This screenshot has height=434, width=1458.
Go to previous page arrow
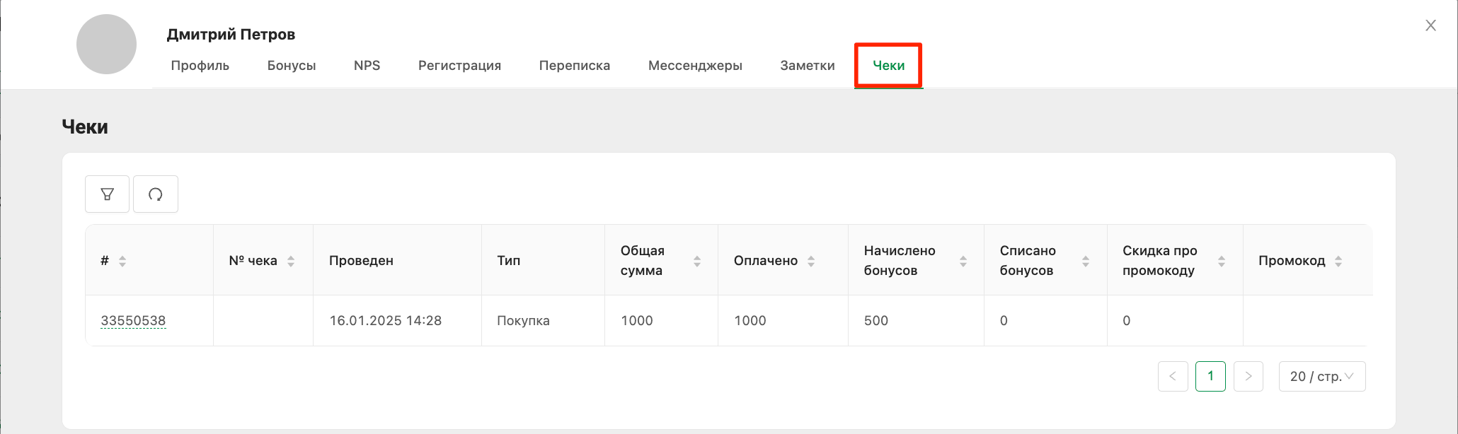pyautogui.click(x=1173, y=376)
